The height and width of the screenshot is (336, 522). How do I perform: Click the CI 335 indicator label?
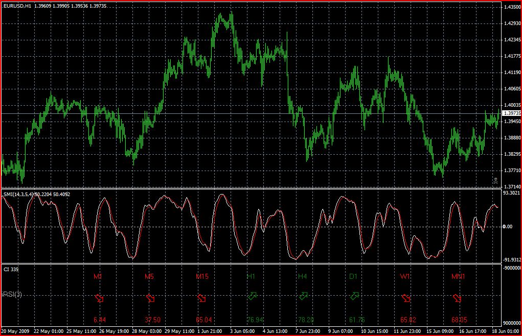tap(11, 269)
